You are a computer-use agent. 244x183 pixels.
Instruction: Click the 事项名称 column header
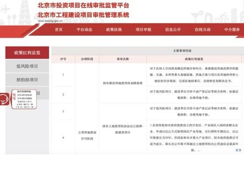123,59
